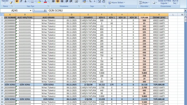The width and height of the screenshot is (187, 105).
Task: Select column D header
Action: [x=72, y=14]
